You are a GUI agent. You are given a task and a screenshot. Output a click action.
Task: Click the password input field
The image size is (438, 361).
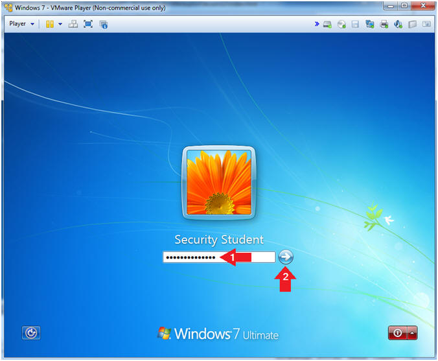(x=219, y=257)
